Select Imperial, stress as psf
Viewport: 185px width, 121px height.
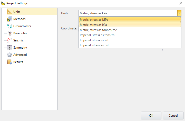pos(130,45)
